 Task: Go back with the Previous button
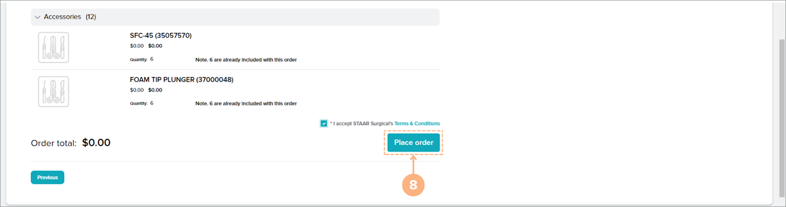point(48,178)
